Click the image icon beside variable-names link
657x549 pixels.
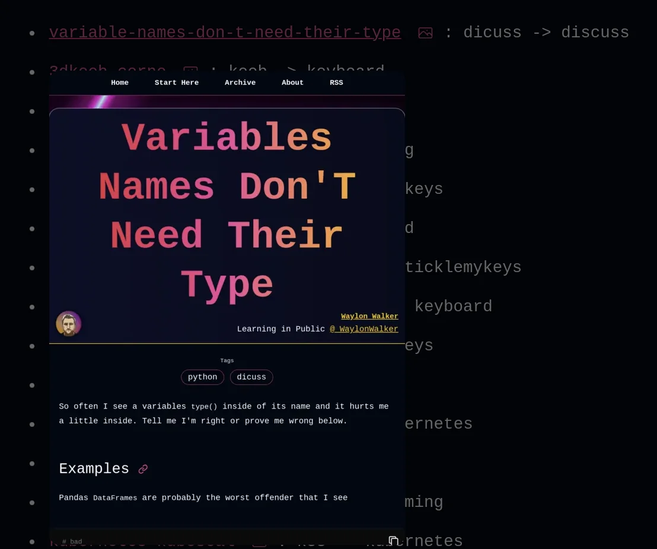click(425, 33)
